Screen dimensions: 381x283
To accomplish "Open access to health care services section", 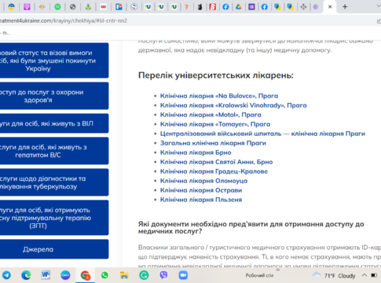I will point(54,96).
